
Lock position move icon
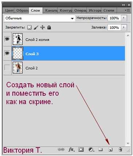tap(42, 27)
